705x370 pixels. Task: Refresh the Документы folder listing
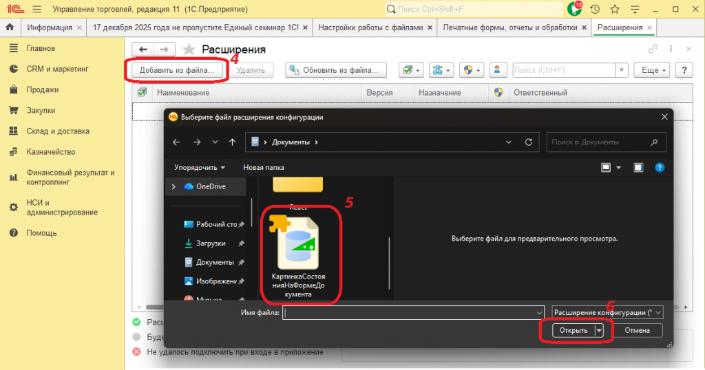(529, 142)
